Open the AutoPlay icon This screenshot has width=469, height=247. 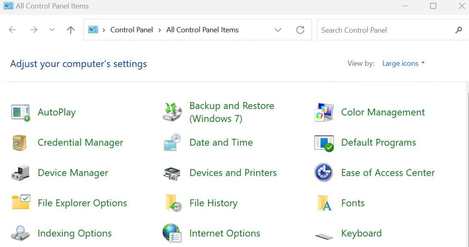coord(21,112)
